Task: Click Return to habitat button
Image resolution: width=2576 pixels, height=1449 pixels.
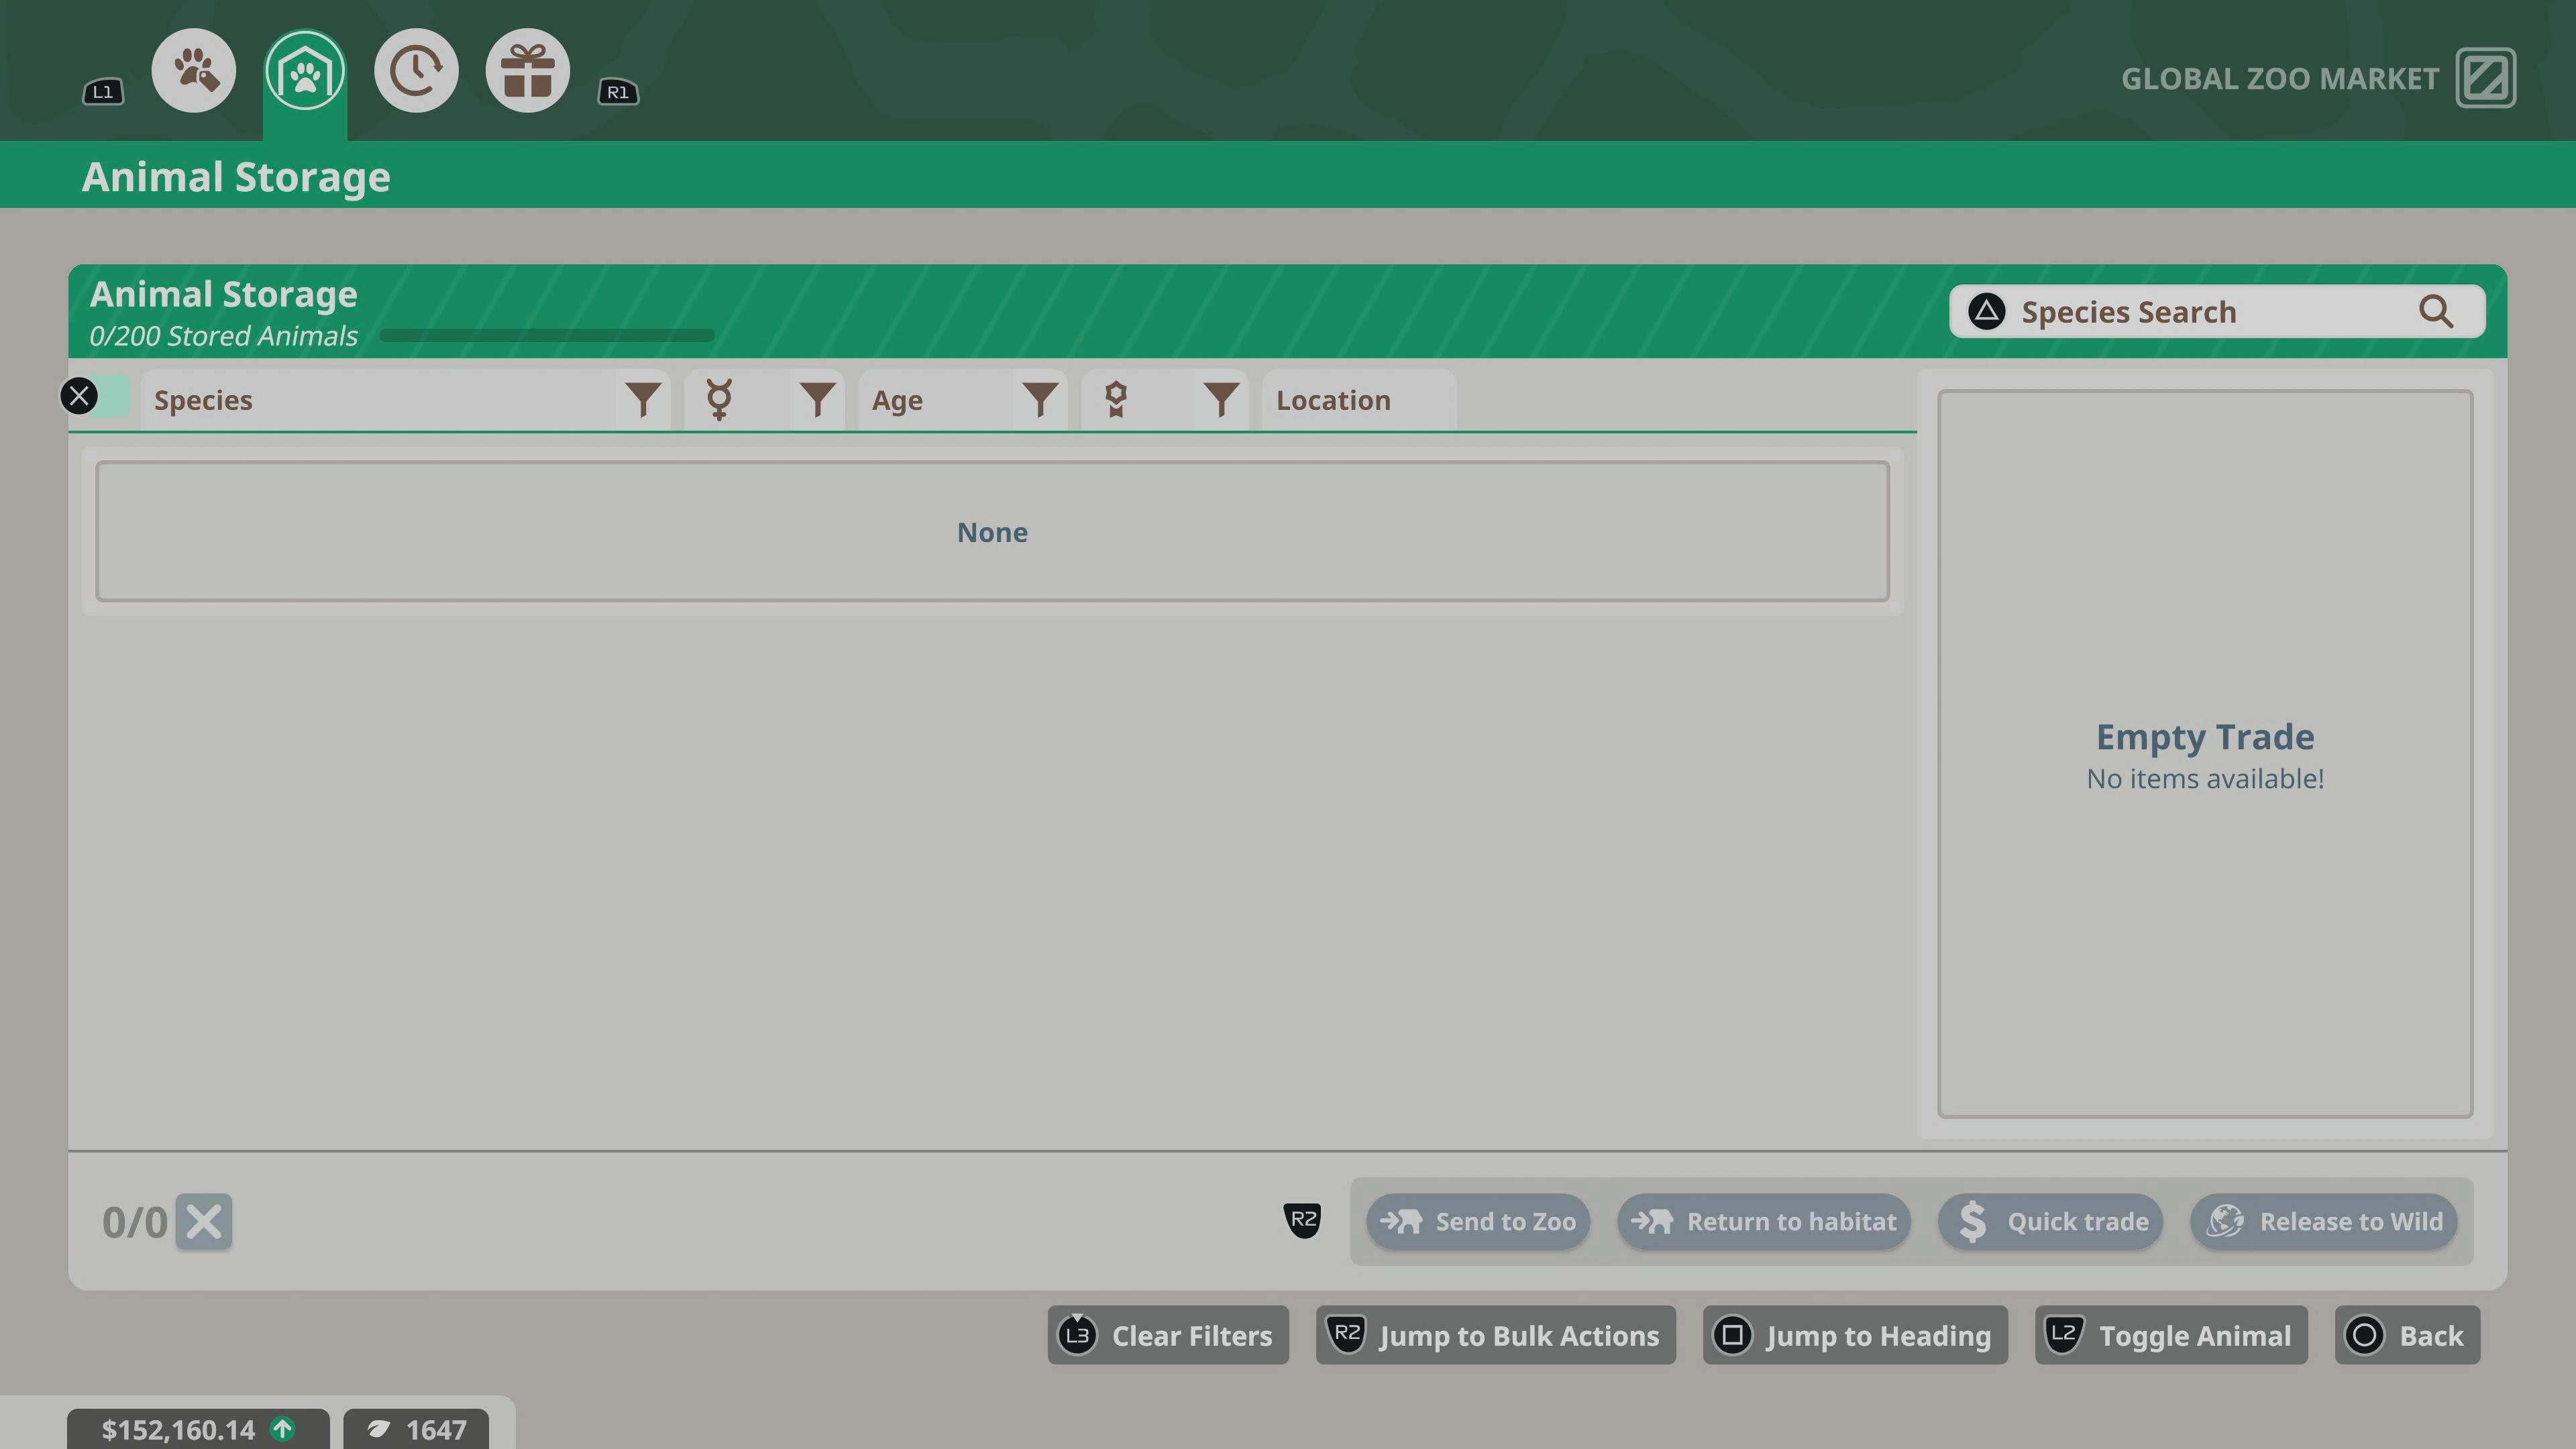Action: (x=1764, y=1222)
